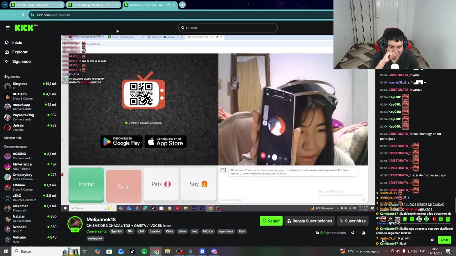The image size is (456, 256).
Task: Follow the channel with Seguir
Action: (271, 221)
